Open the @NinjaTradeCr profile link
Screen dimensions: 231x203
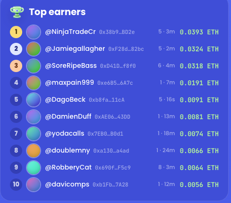point(70,32)
